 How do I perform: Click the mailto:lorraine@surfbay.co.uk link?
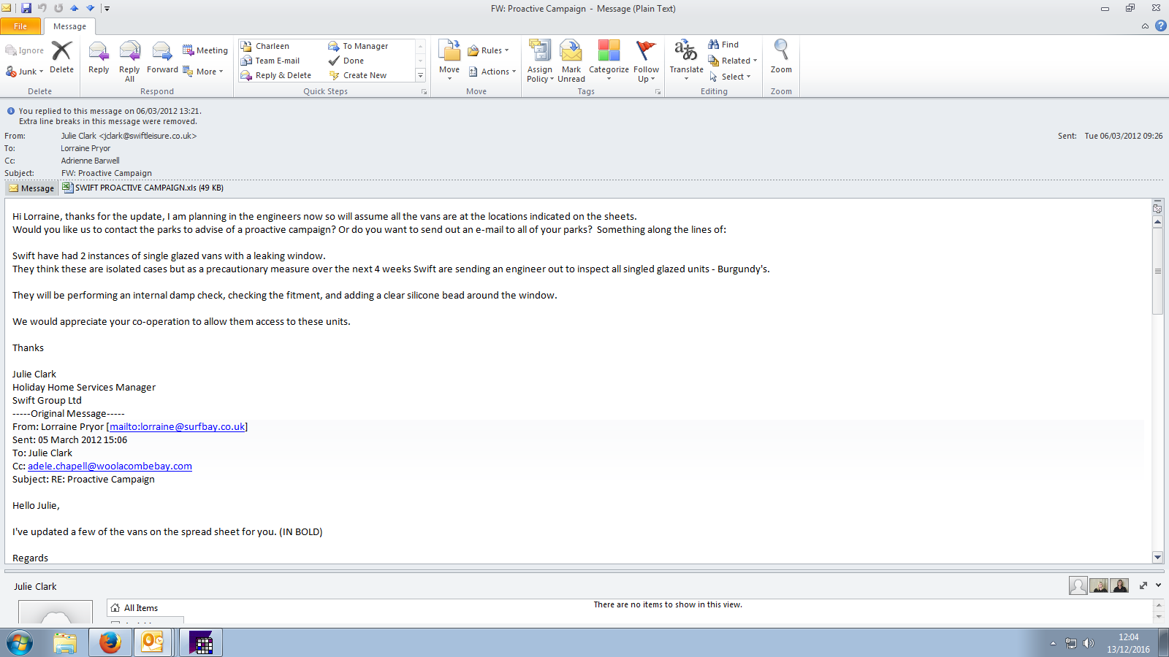pyautogui.click(x=178, y=427)
